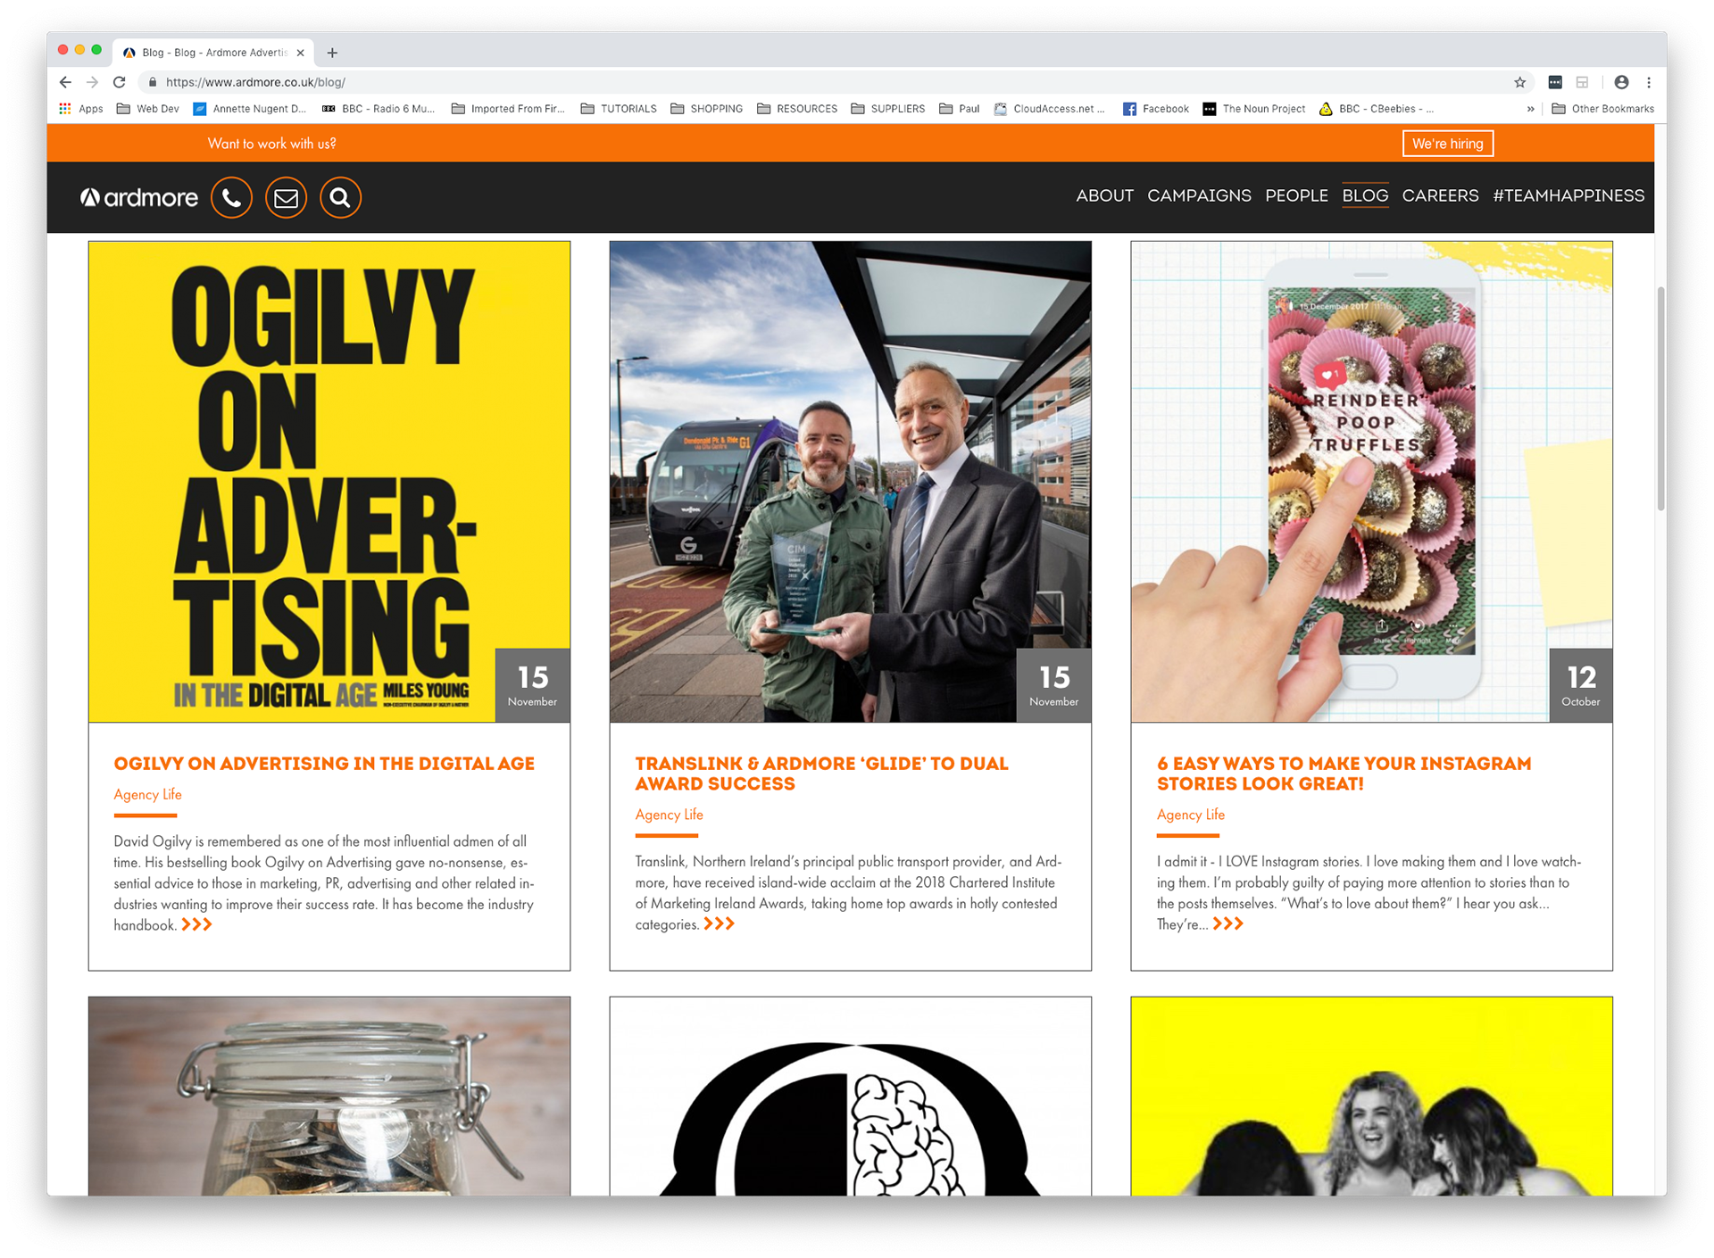Open Other Bookmarks folder
The height and width of the screenshot is (1258, 1714).
click(x=1602, y=109)
